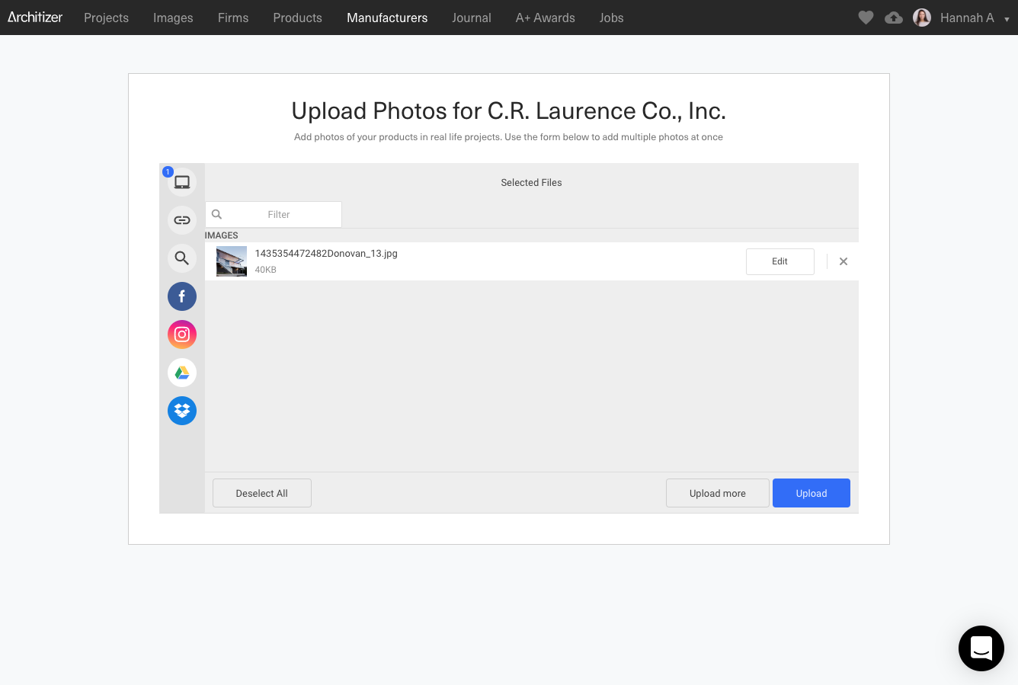The width and height of the screenshot is (1018, 685).
Task: Click the 40KB file size text
Action: (x=266, y=270)
